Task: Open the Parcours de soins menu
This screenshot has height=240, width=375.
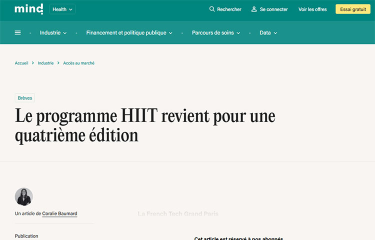Action: [x=216, y=33]
